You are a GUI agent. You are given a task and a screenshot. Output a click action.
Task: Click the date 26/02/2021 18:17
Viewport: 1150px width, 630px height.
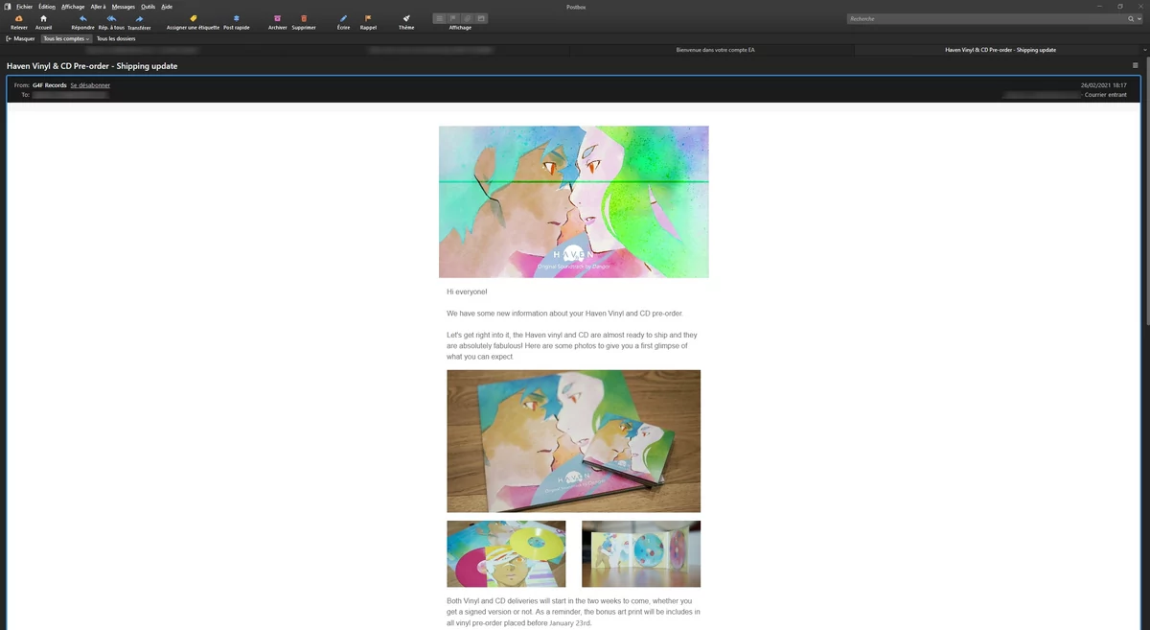click(x=1103, y=85)
